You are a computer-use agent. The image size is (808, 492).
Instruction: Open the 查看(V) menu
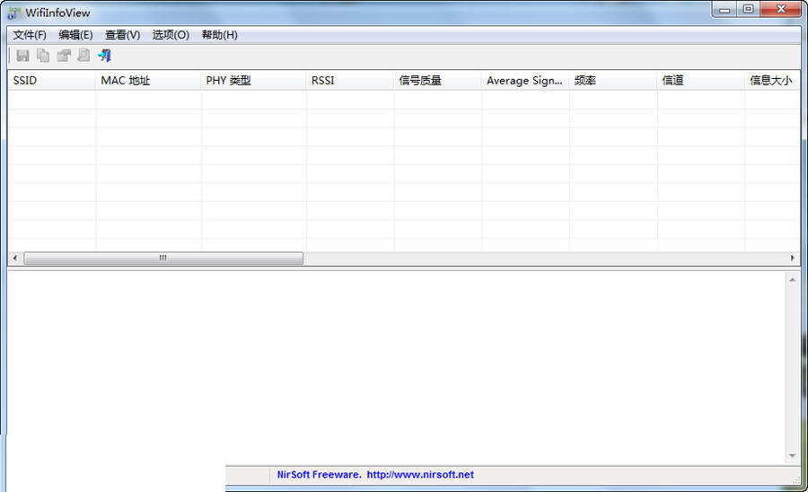(123, 35)
